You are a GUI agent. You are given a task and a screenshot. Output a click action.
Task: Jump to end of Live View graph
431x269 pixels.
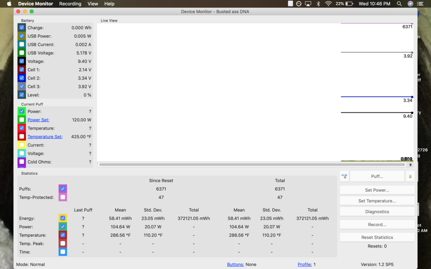[410, 164]
